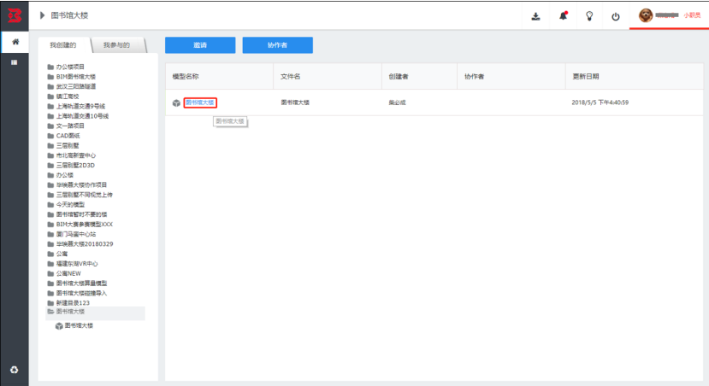Click the 小职员 user role label

point(692,15)
